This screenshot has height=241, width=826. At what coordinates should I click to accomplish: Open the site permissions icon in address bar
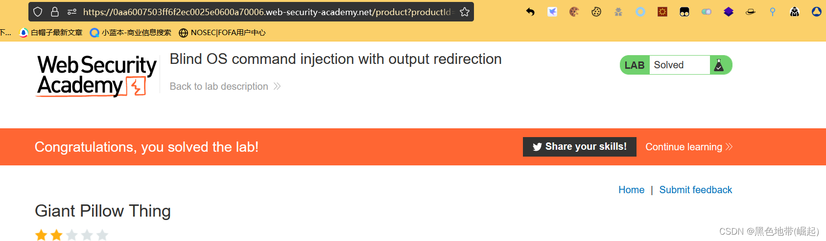click(x=72, y=12)
